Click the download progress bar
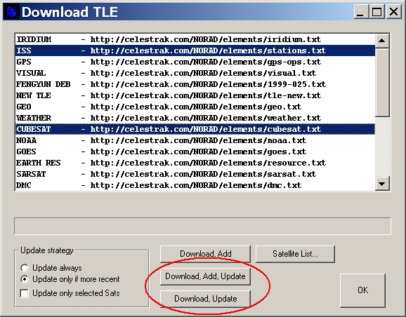Screen dimensions: 406x317 (202, 227)
